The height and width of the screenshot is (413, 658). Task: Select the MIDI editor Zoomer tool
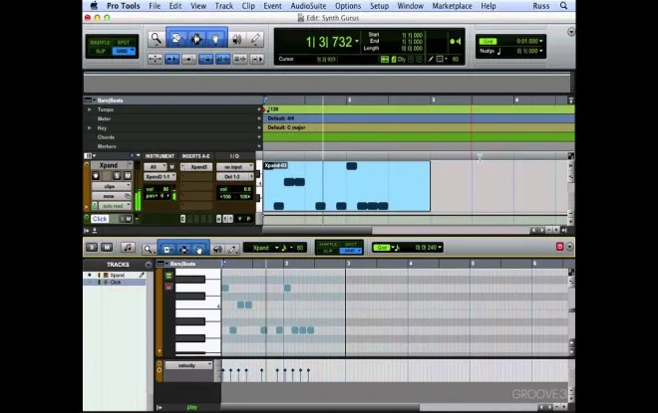coord(148,249)
